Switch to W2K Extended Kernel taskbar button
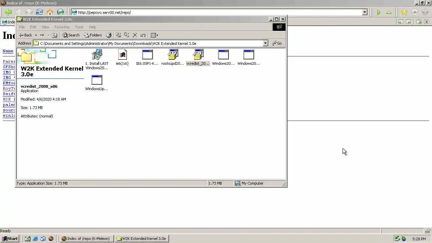This screenshot has width=432, height=243. tap(141, 239)
